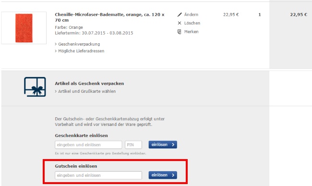
Task: Click the Liefertermin date range text
Action: click(94, 33)
